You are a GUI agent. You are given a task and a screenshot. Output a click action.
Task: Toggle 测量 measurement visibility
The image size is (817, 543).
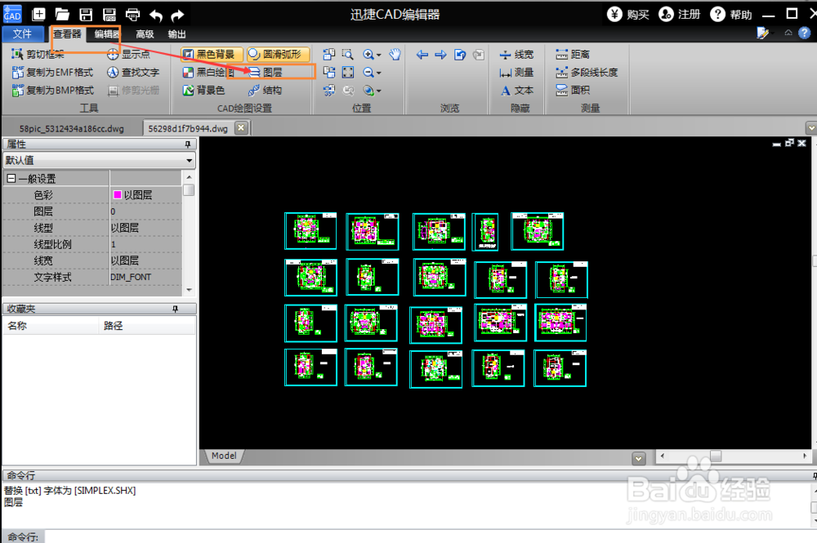516,73
